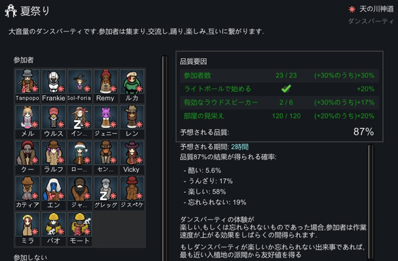Click the 参加しない section header
The height and width of the screenshot is (261, 398).
point(30,257)
